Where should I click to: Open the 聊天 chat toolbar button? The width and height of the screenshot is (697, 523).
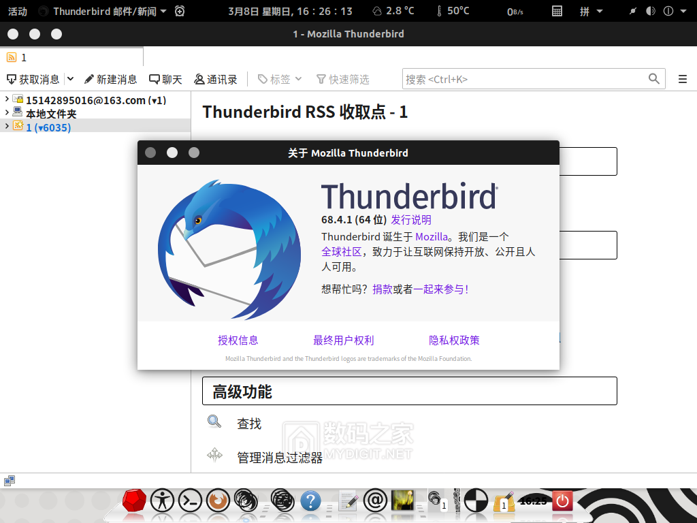point(166,80)
